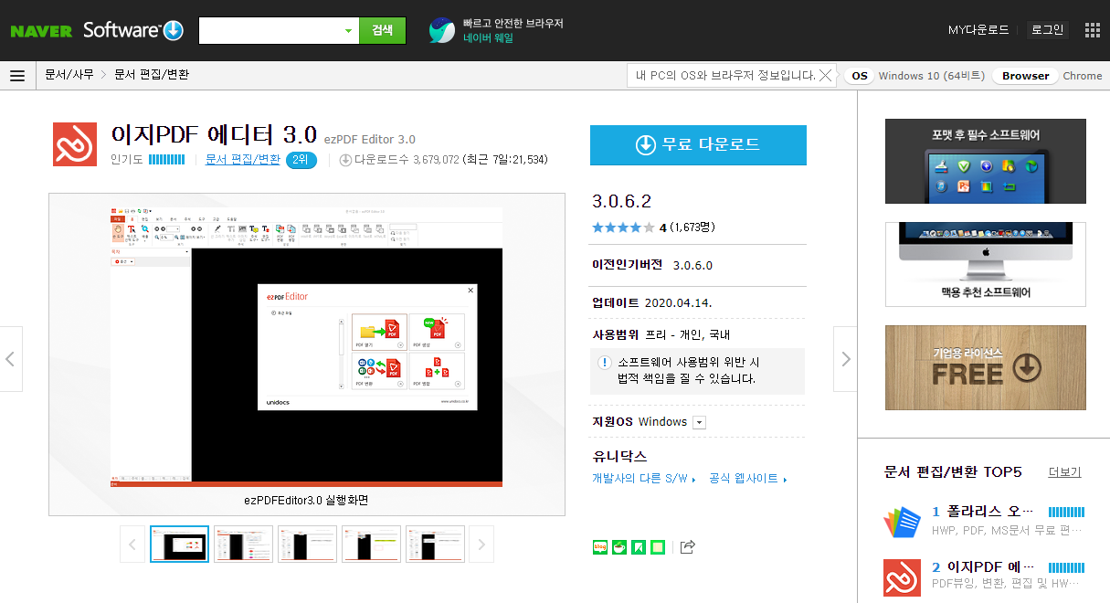
Task: Click Windows 10 (64비트) text
Action: click(x=931, y=76)
